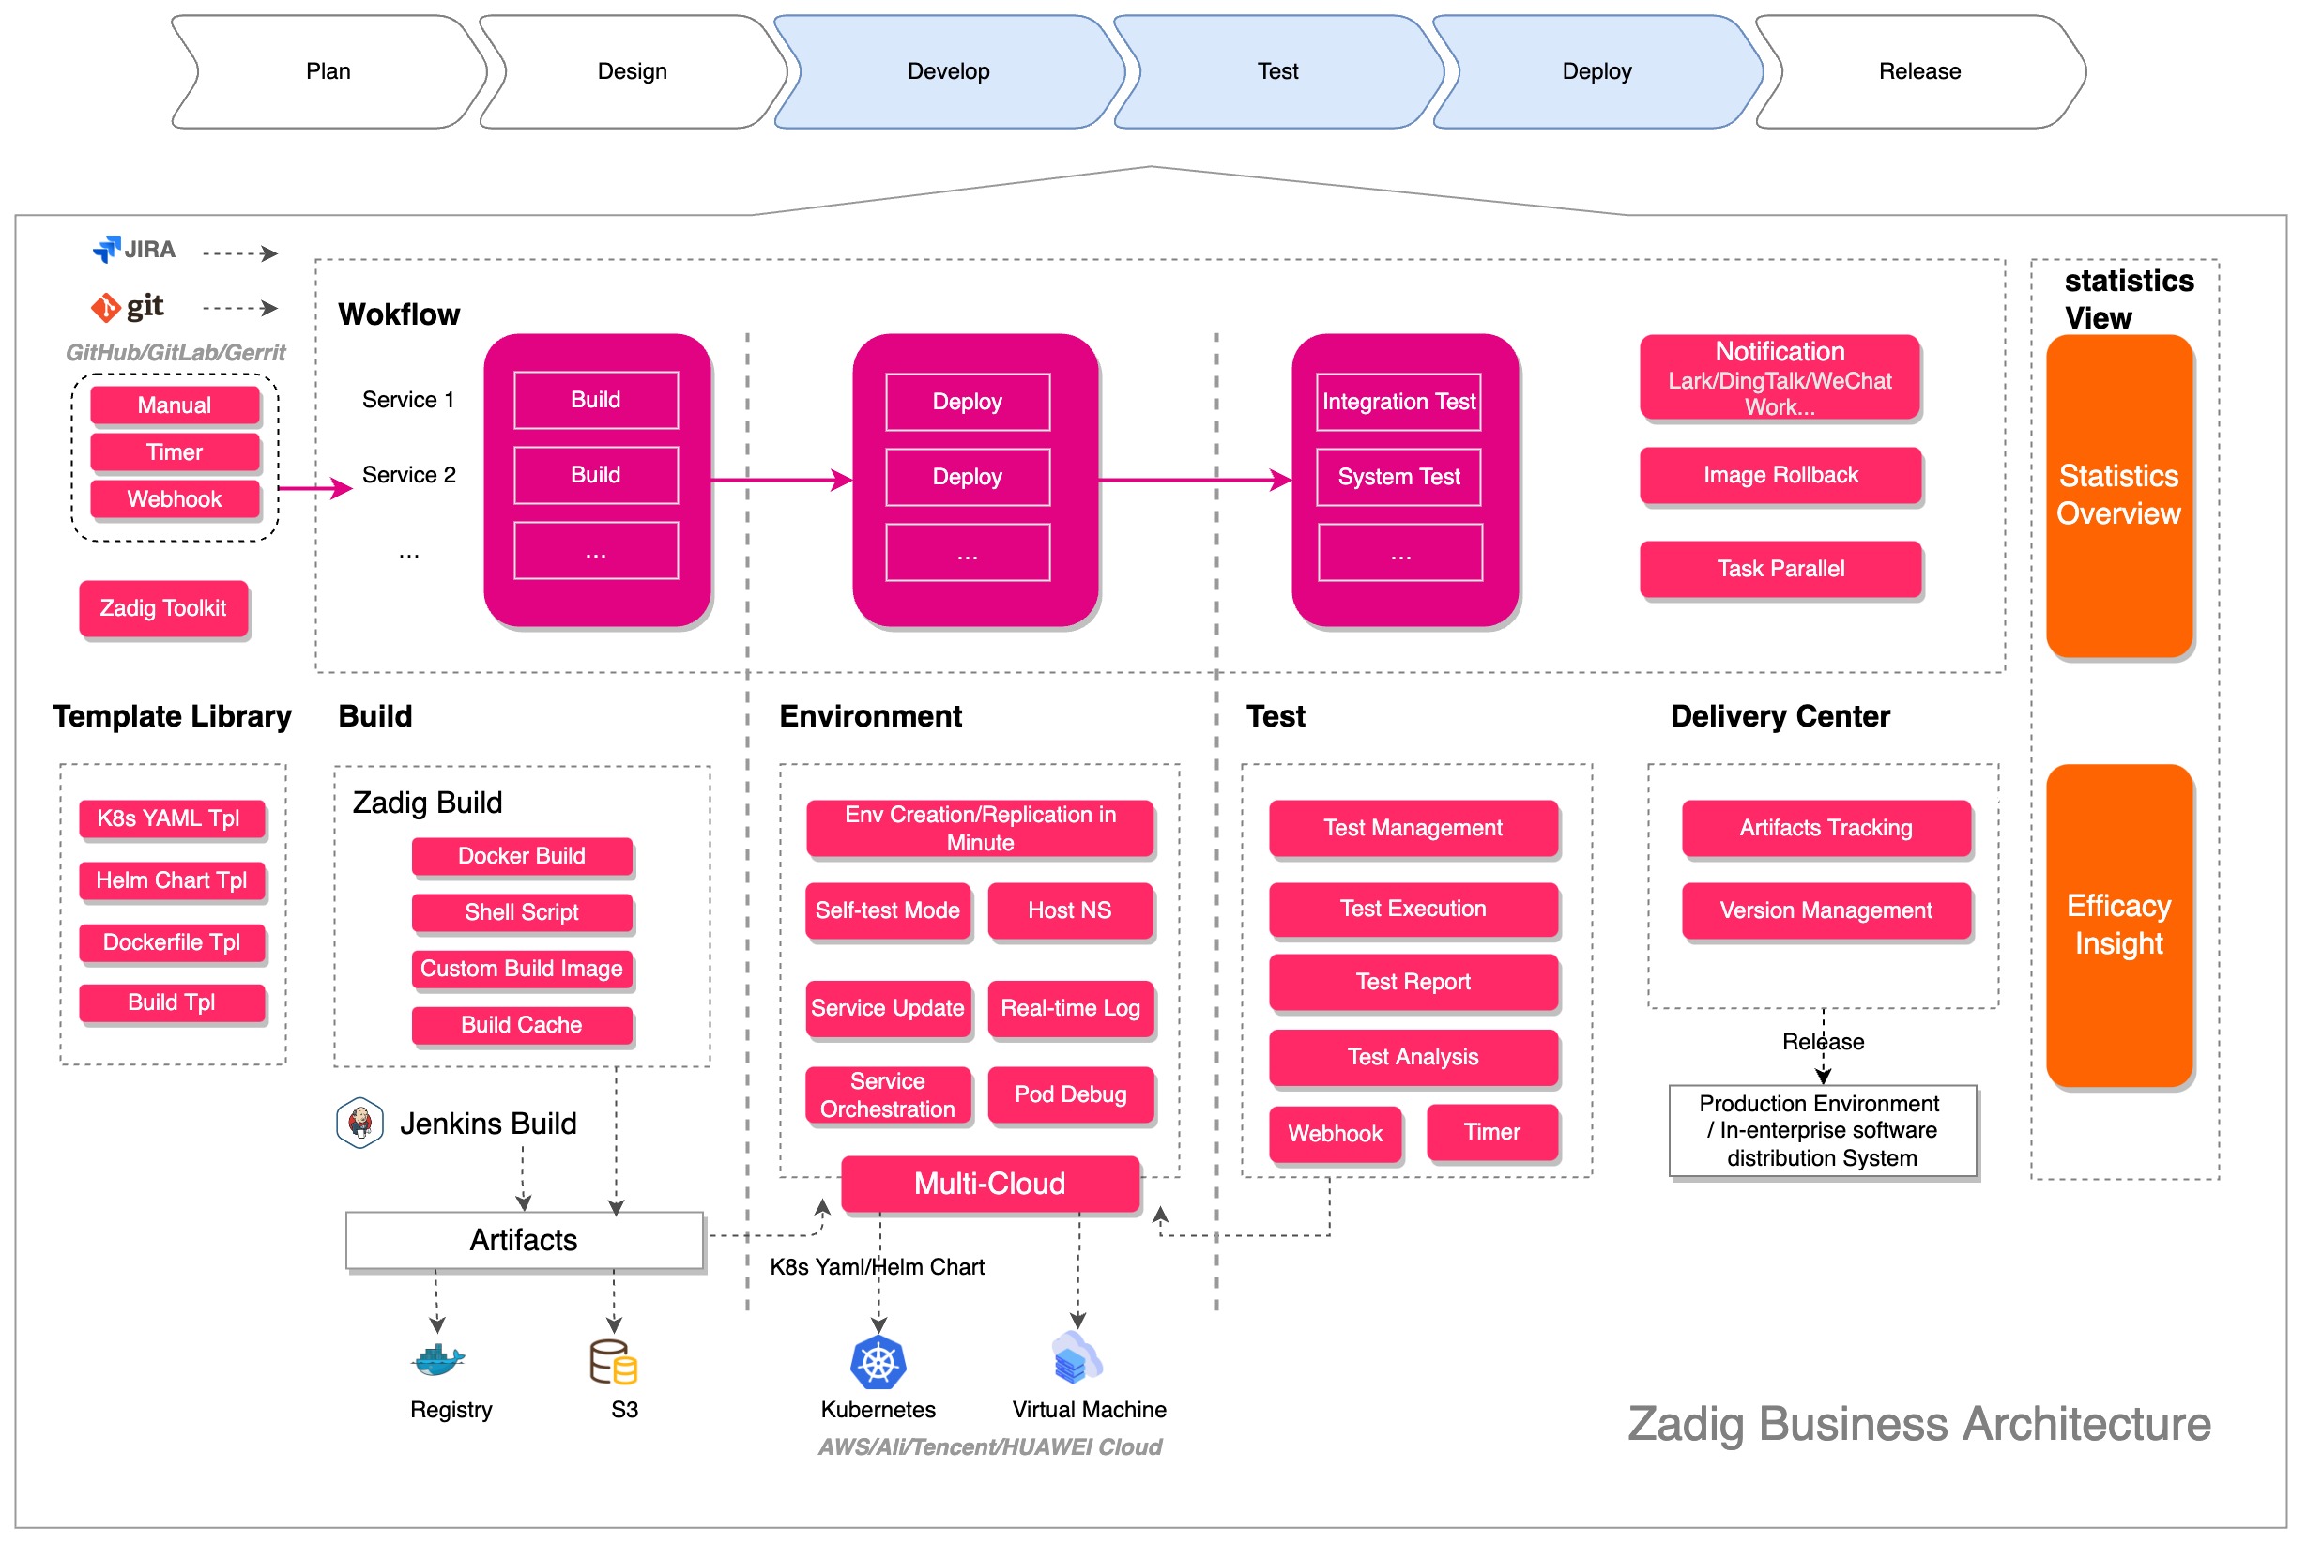This screenshot has width=2322, height=1545.
Task: Click the Jenkins Build icon
Action: tap(360, 1109)
